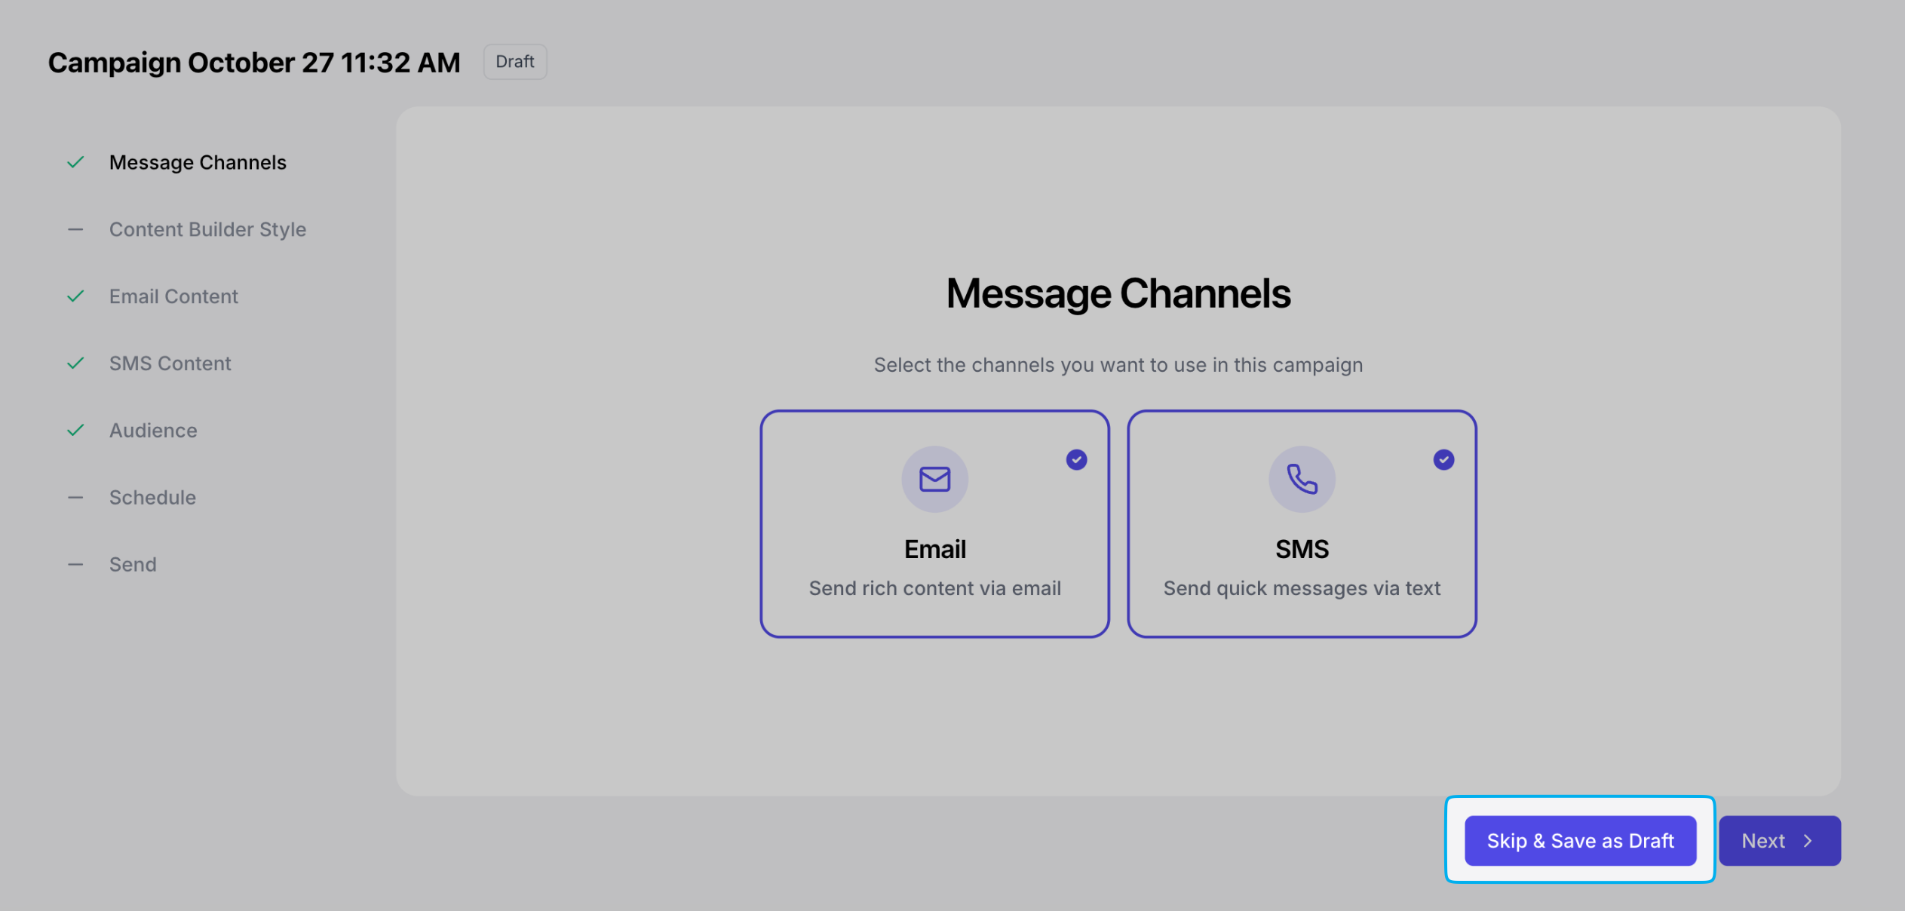
Task: Click the chevron arrow on Next button
Action: tap(1808, 841)
